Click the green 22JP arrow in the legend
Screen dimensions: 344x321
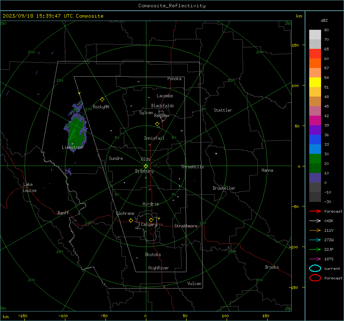pyautogui.click(x=315, y=249)
